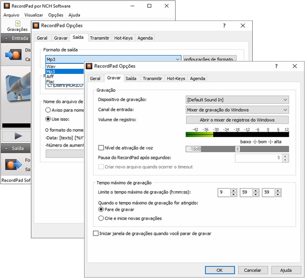Open the Arquivo menu
Screen dimensions: 305x278
(x=11, y=15)
